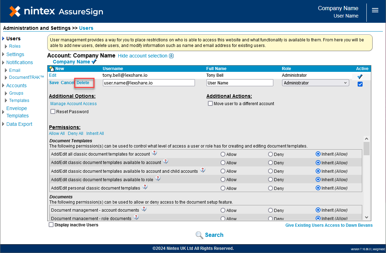This screenshot has width=386, height=253.
Task: Open the Administrator role dropdown
Action: [315, 83]
